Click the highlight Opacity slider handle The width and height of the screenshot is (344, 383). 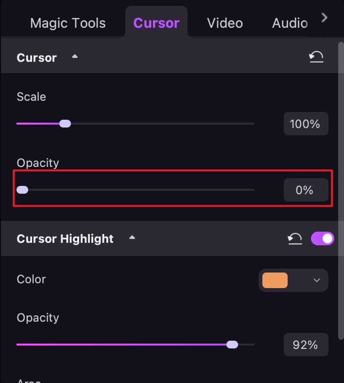pyautogui.click(x=232, y=345)
